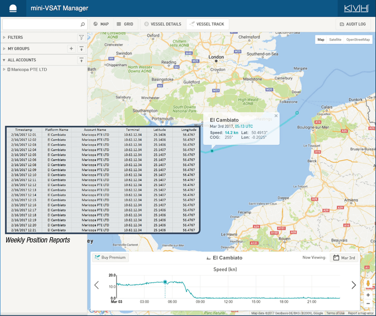Open the calendar date picker Mar 3rd

tap(344, 258)
